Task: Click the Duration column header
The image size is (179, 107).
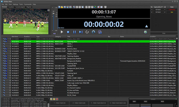Action: 30,37
